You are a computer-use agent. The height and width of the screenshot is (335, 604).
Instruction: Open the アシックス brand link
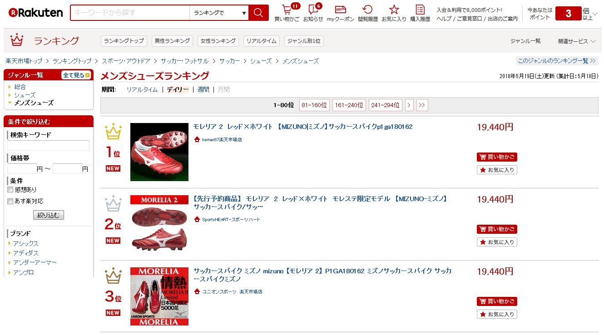(26, 244)
